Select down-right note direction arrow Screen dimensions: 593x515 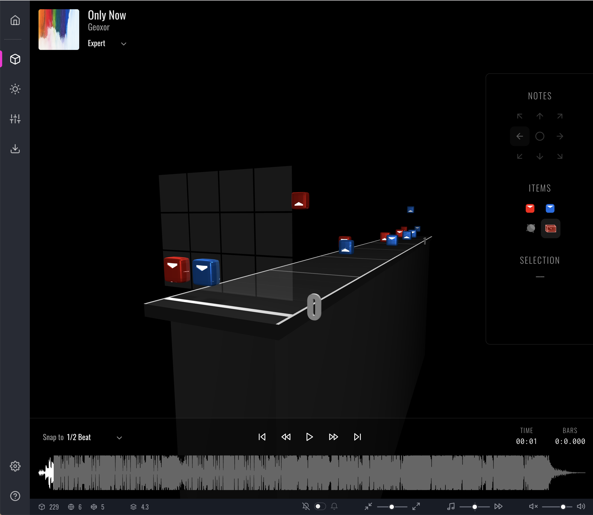560,156
